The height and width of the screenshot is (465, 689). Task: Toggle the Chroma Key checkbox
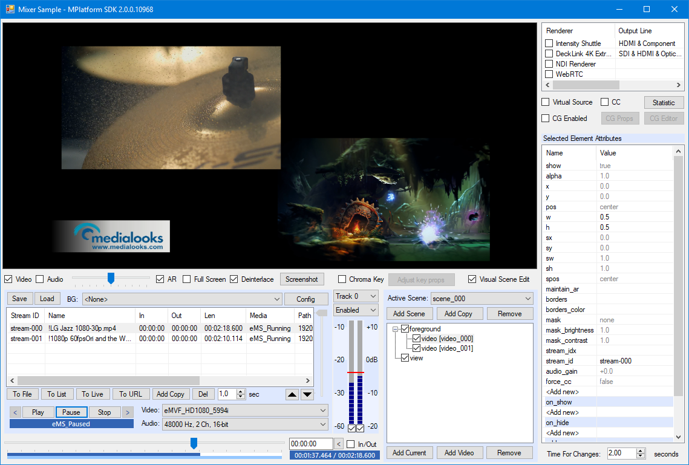(342, 279)
